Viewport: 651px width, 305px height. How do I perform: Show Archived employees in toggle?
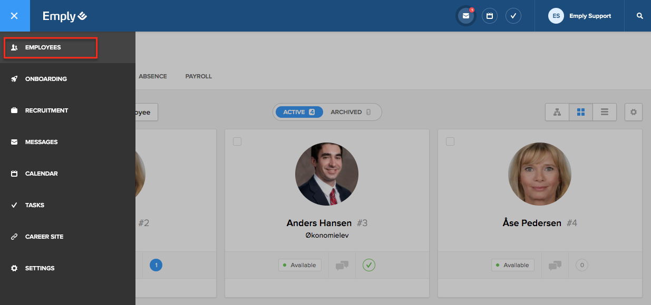pyautogui.click(x=350, y=112)
